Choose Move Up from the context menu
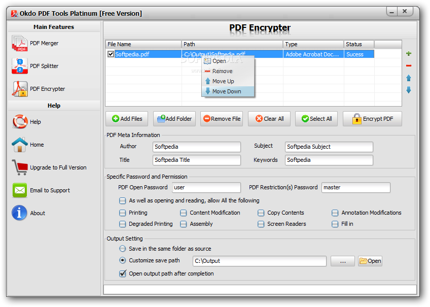430x307 pixels. (x=228, y=81)
